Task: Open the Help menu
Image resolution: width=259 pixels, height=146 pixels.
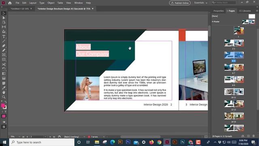Action: (x=88, y=3)
